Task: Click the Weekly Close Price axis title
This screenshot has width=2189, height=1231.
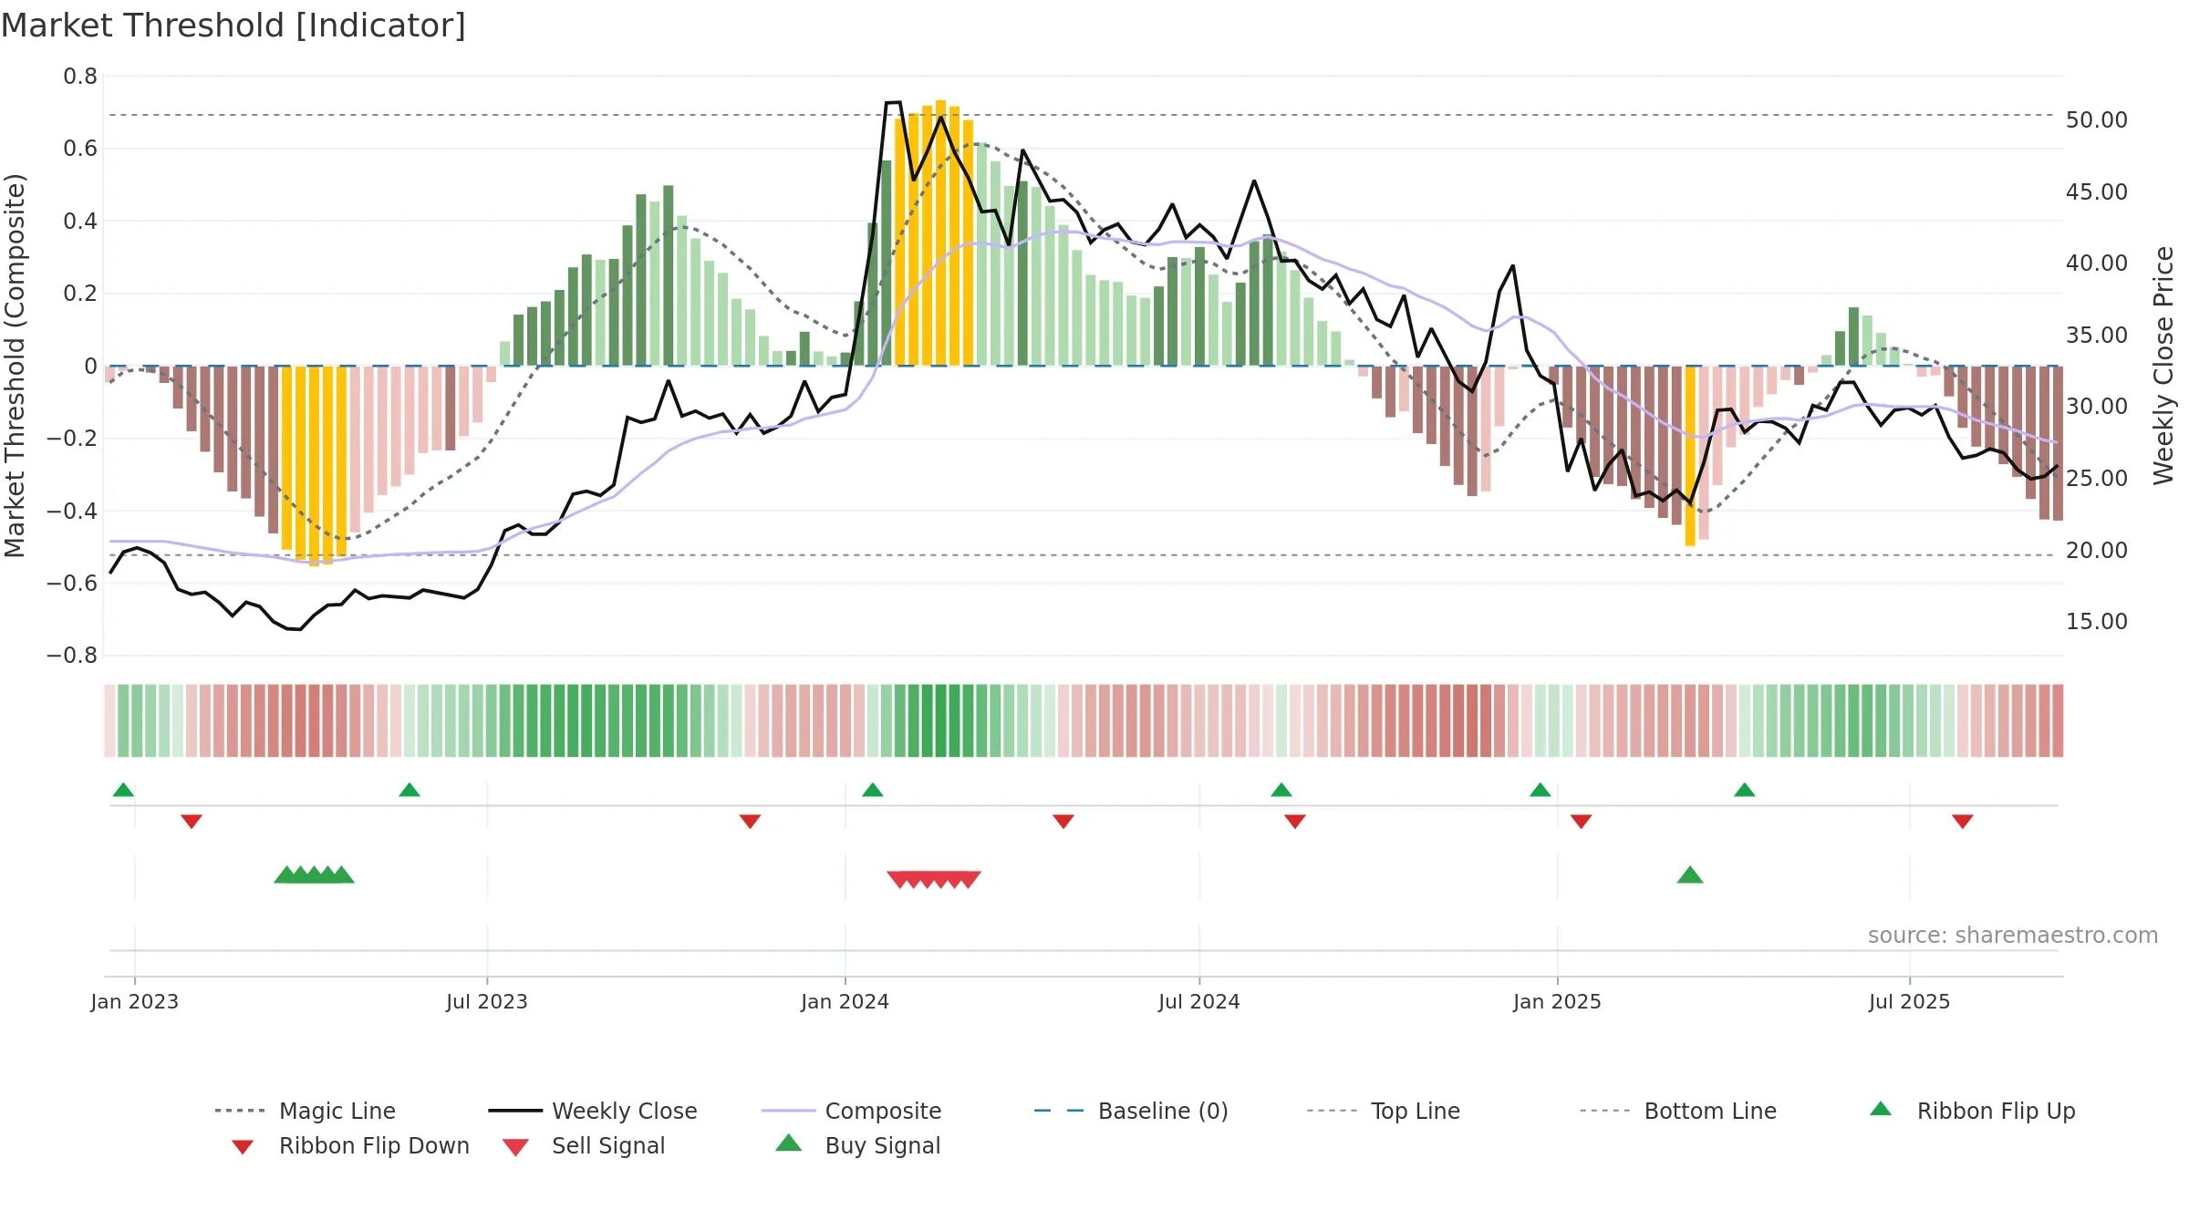Action: (x=2163, y=366)
